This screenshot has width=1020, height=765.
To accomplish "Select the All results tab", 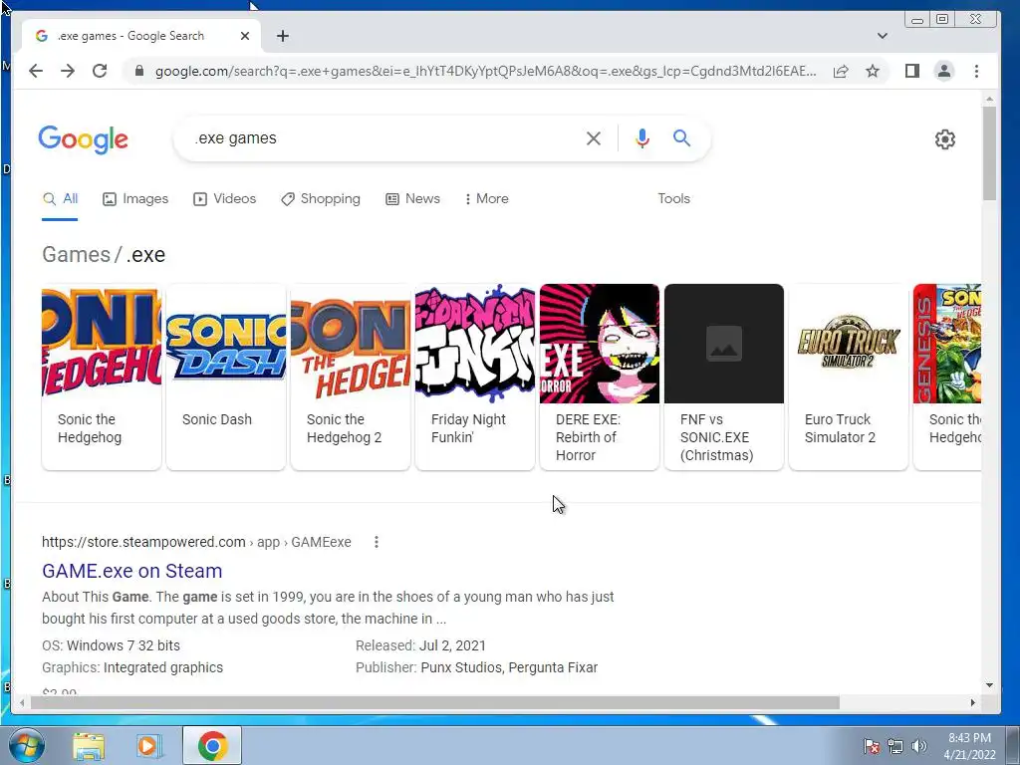I will (x=60, y=199).
